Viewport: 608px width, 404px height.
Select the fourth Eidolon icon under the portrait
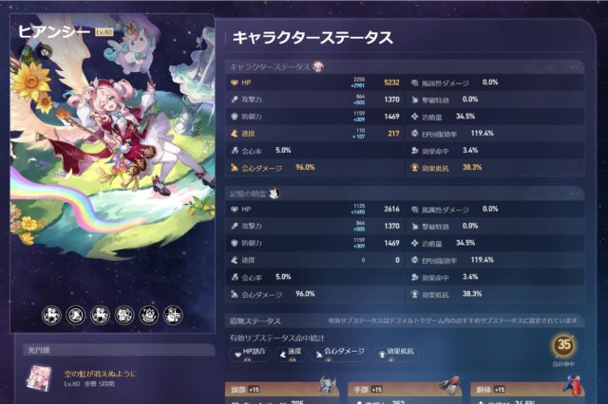click(x=124, y=315)
